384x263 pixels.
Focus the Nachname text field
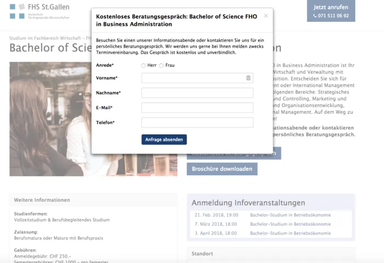click(x=197, y=93)
